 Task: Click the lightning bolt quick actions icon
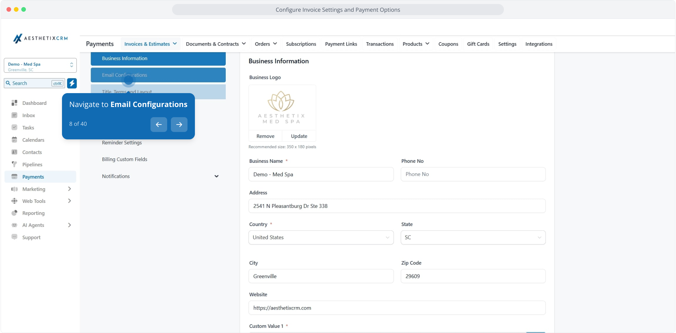[x=72, y=83]
